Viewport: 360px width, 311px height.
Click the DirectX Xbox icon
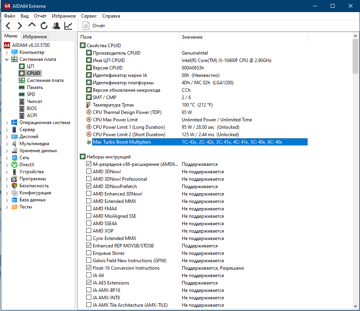[x=14, y=165]
